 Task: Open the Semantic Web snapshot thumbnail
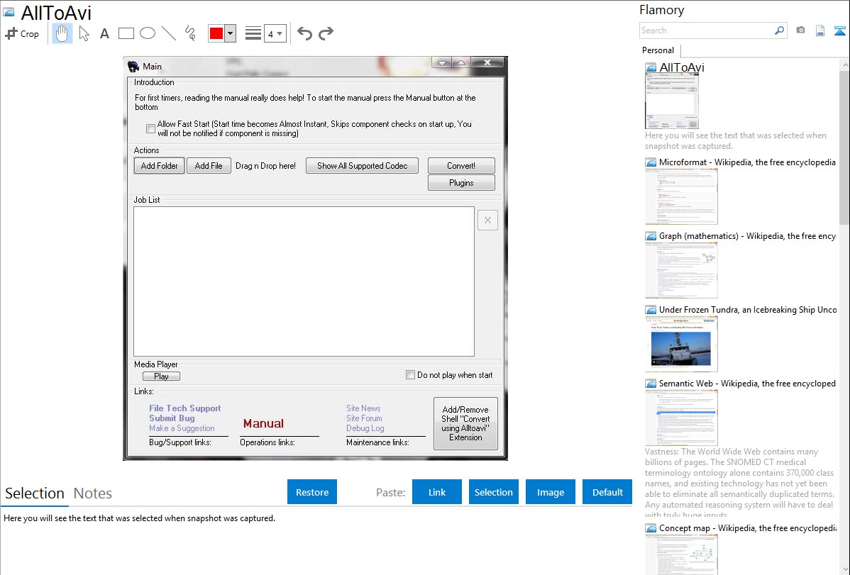tap(681, 418)
